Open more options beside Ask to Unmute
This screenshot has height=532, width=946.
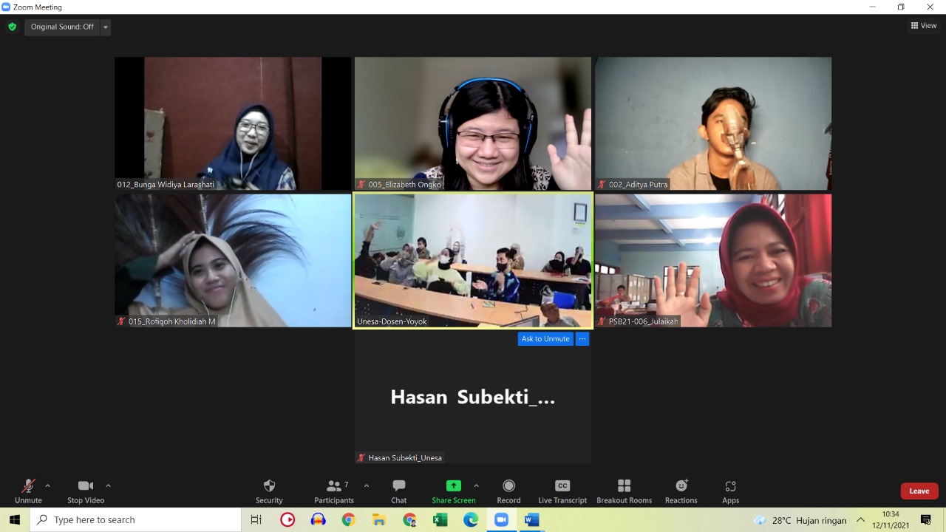(582, 339)
